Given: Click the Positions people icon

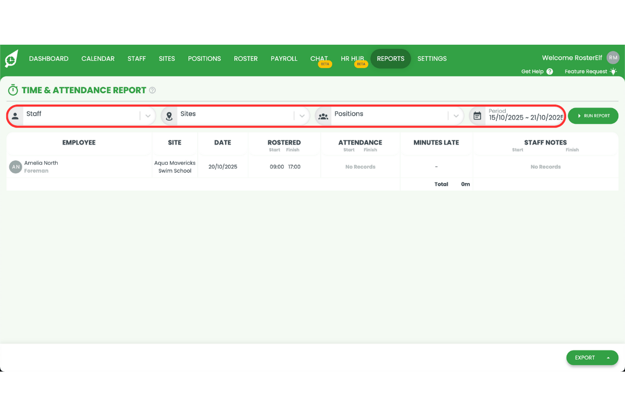Looking at the screenshot, I should (323, 116).
